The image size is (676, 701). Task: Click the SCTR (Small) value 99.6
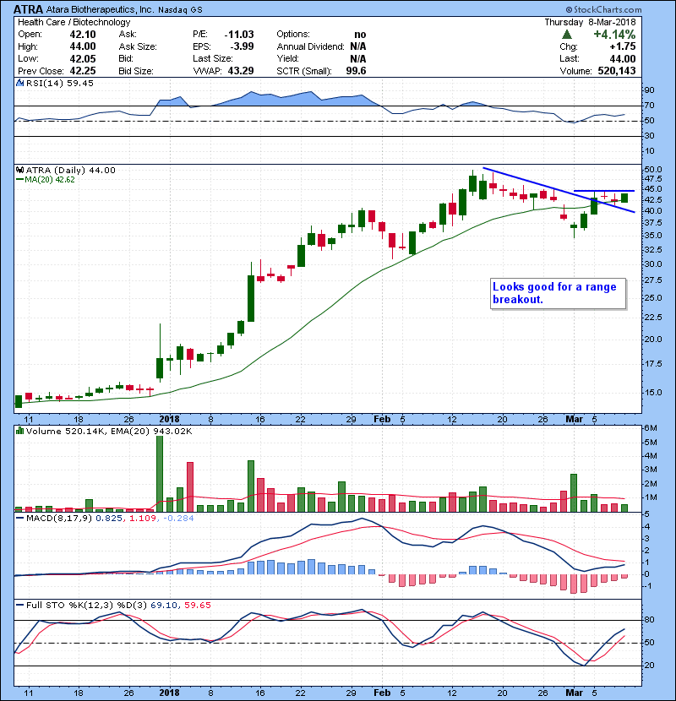(x=356, y=71)
